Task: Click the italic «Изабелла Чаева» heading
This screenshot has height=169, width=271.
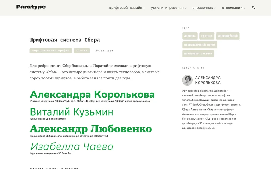Action: click(x=72, y=147)
